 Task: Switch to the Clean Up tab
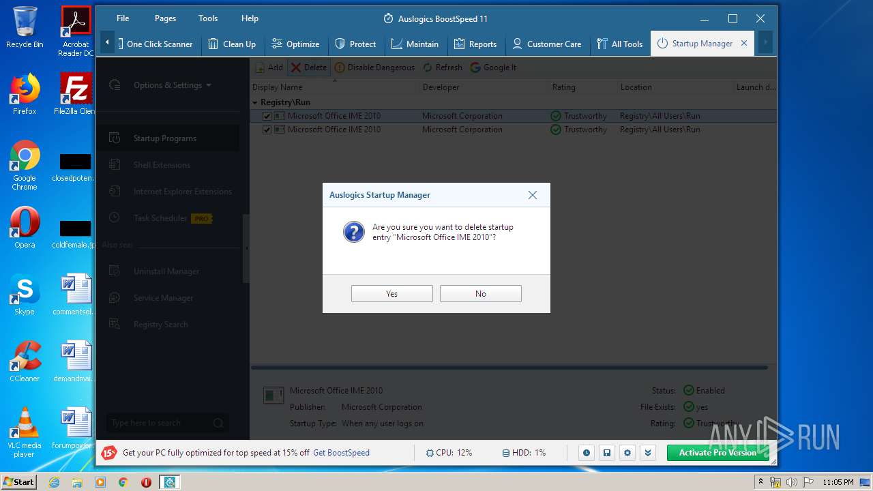coord(232,44)
